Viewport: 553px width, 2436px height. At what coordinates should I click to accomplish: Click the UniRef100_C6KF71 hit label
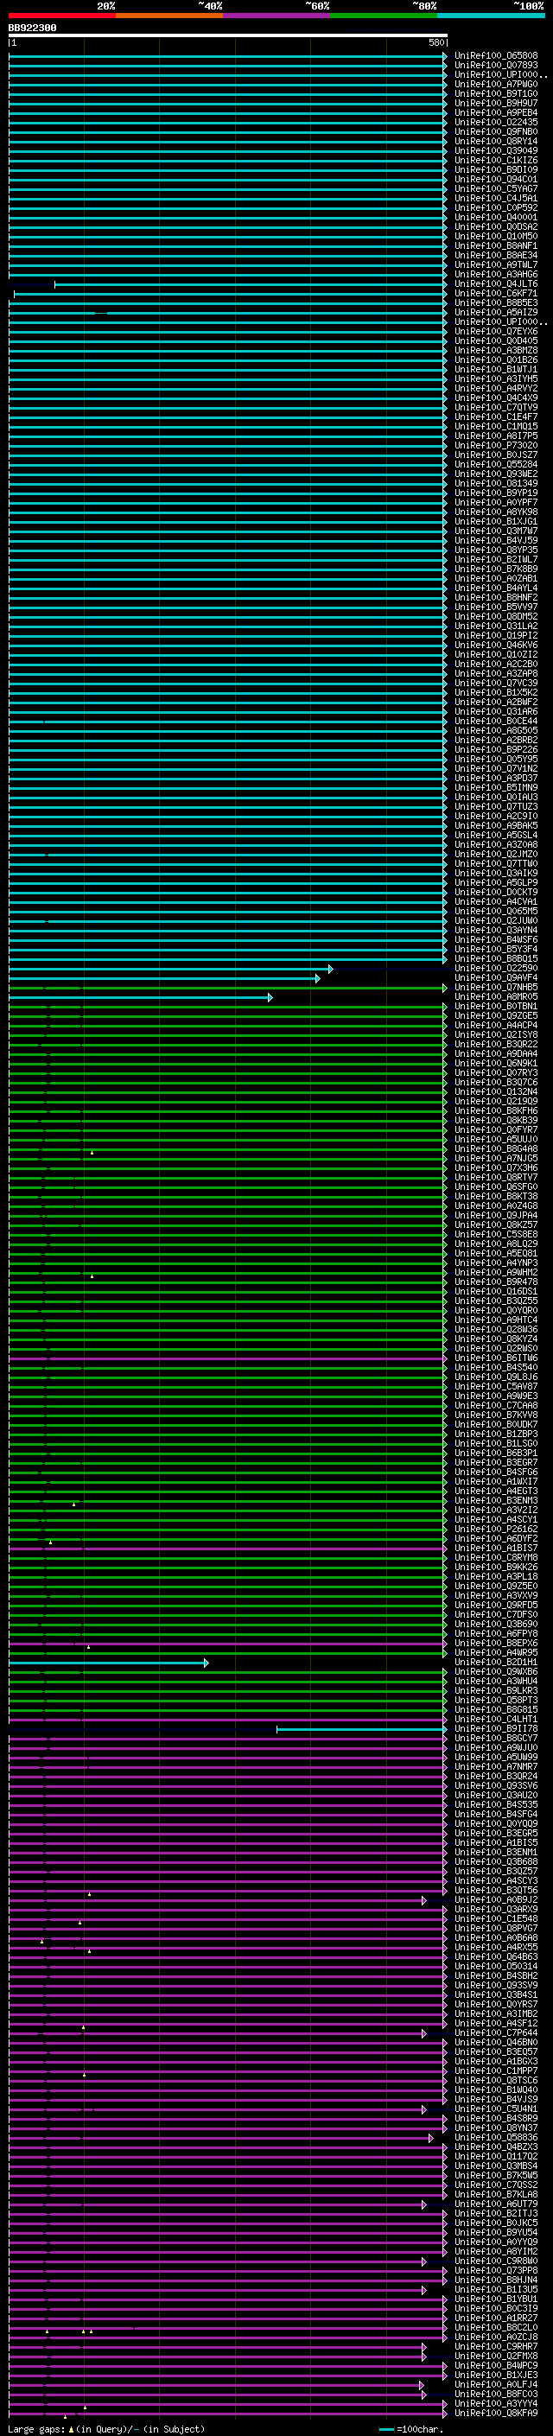point(496,293)
